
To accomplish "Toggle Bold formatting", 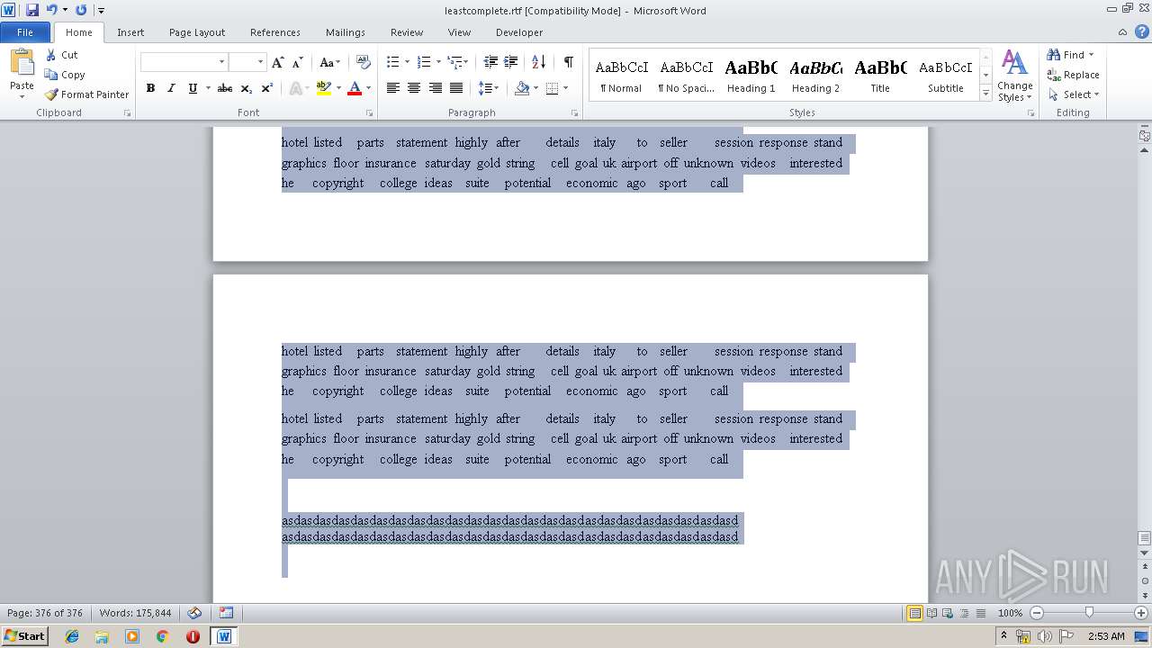I will pyautogui.click(x=150, y=88).
